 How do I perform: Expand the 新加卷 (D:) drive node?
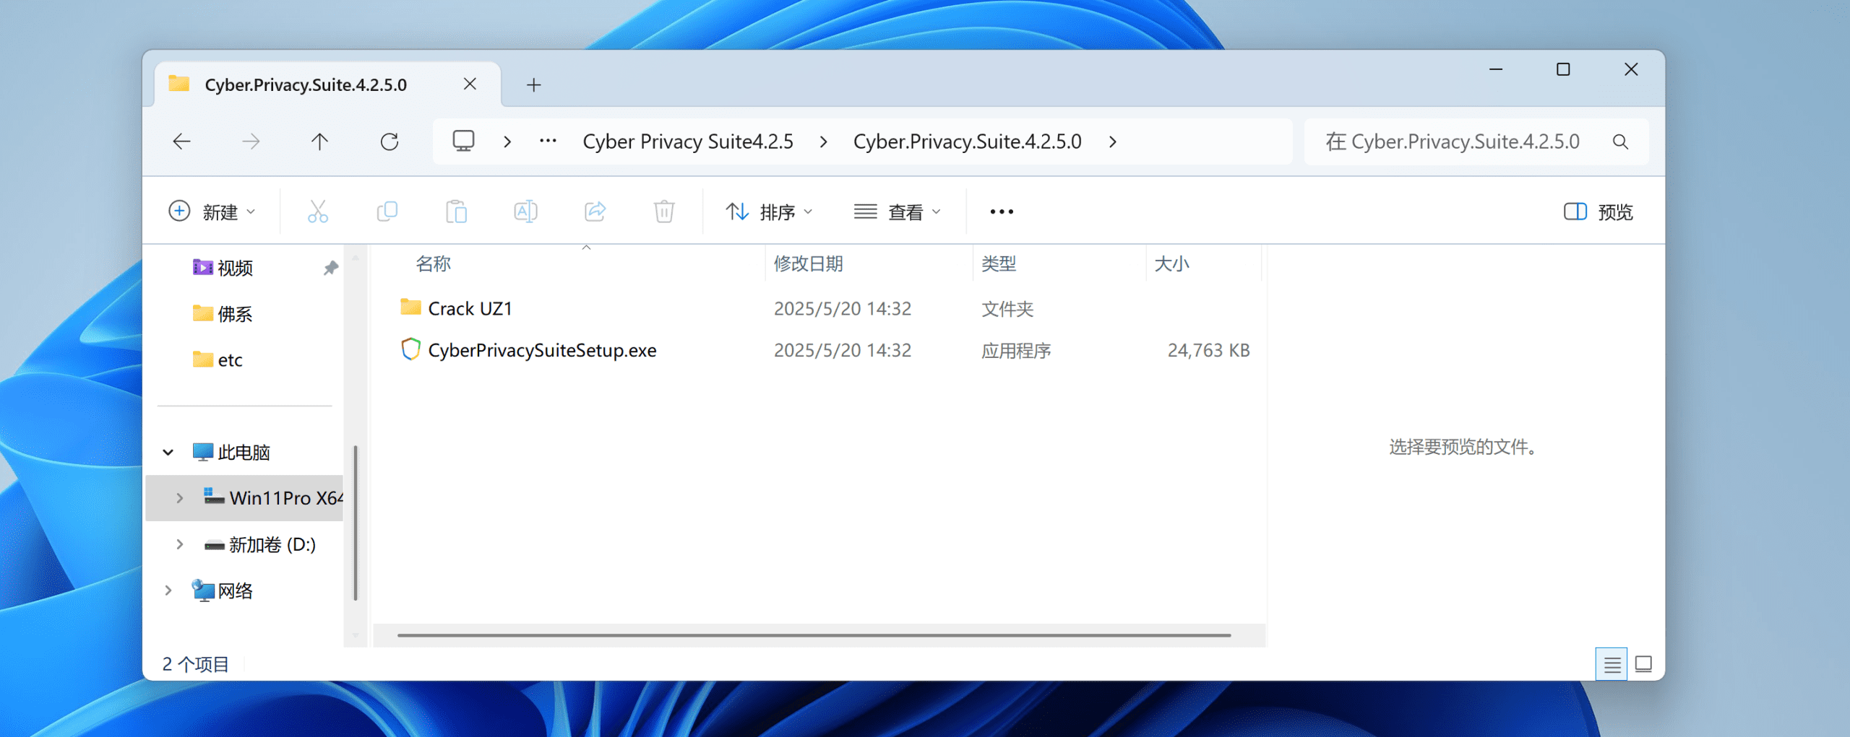click(x=179, y=544)
